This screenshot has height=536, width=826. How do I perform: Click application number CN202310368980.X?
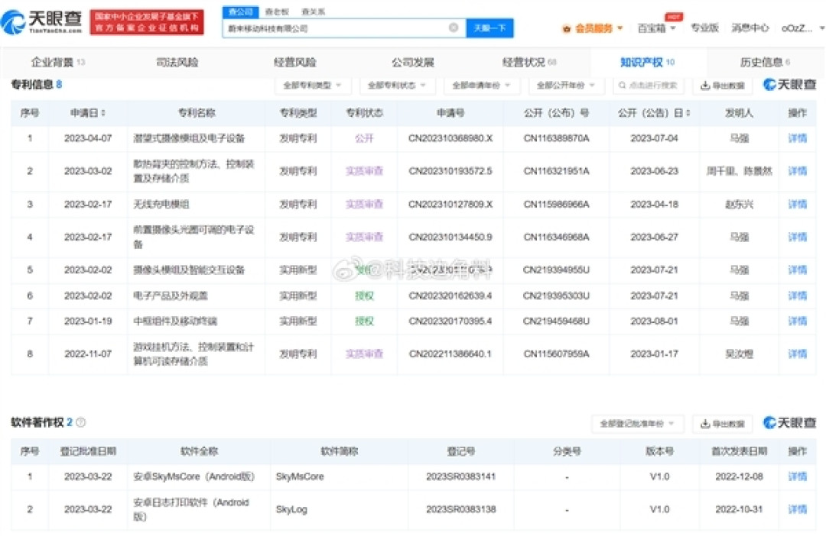pos(450,138)
